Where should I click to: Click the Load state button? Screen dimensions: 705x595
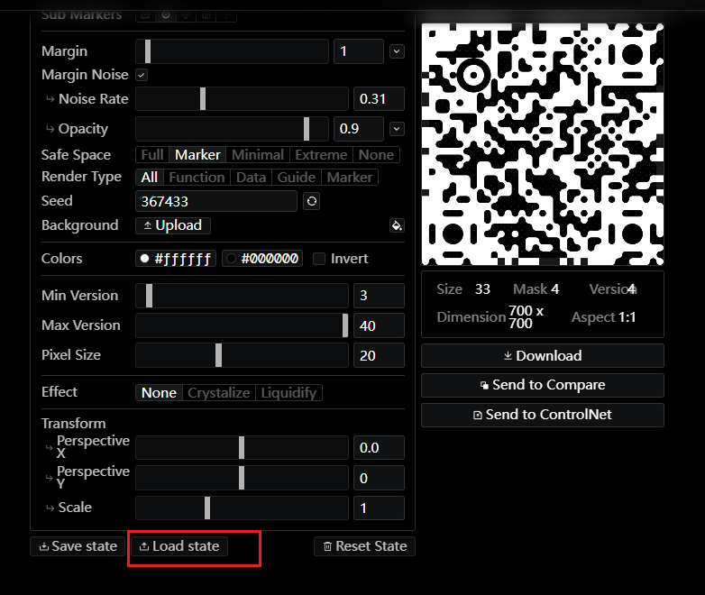pos(179,546)
